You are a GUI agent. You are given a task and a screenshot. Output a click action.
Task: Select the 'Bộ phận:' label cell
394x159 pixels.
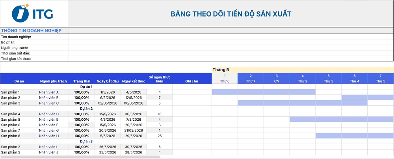34,42
